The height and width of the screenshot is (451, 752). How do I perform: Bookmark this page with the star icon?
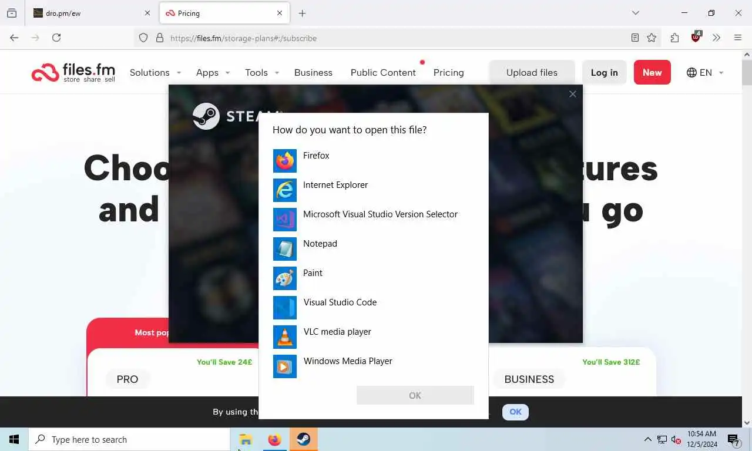coord(652,38)
